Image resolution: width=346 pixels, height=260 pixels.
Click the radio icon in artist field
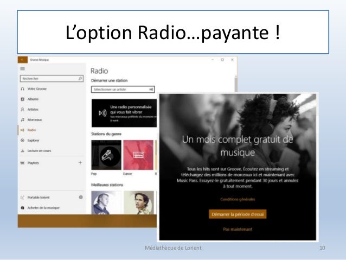(151, 90)
